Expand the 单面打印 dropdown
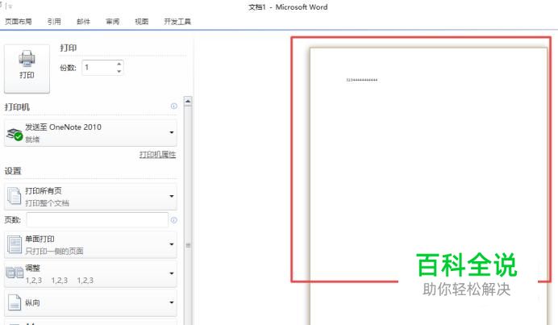Image resolution: width=558 pixels, height=325 pixels. click(x=90, y=244)
